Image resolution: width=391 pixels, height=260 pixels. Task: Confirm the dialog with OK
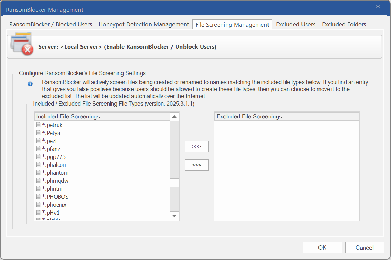point(322,248)
